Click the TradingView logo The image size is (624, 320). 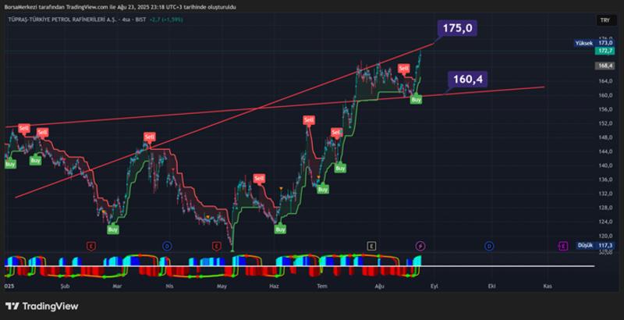coord(42,306)
